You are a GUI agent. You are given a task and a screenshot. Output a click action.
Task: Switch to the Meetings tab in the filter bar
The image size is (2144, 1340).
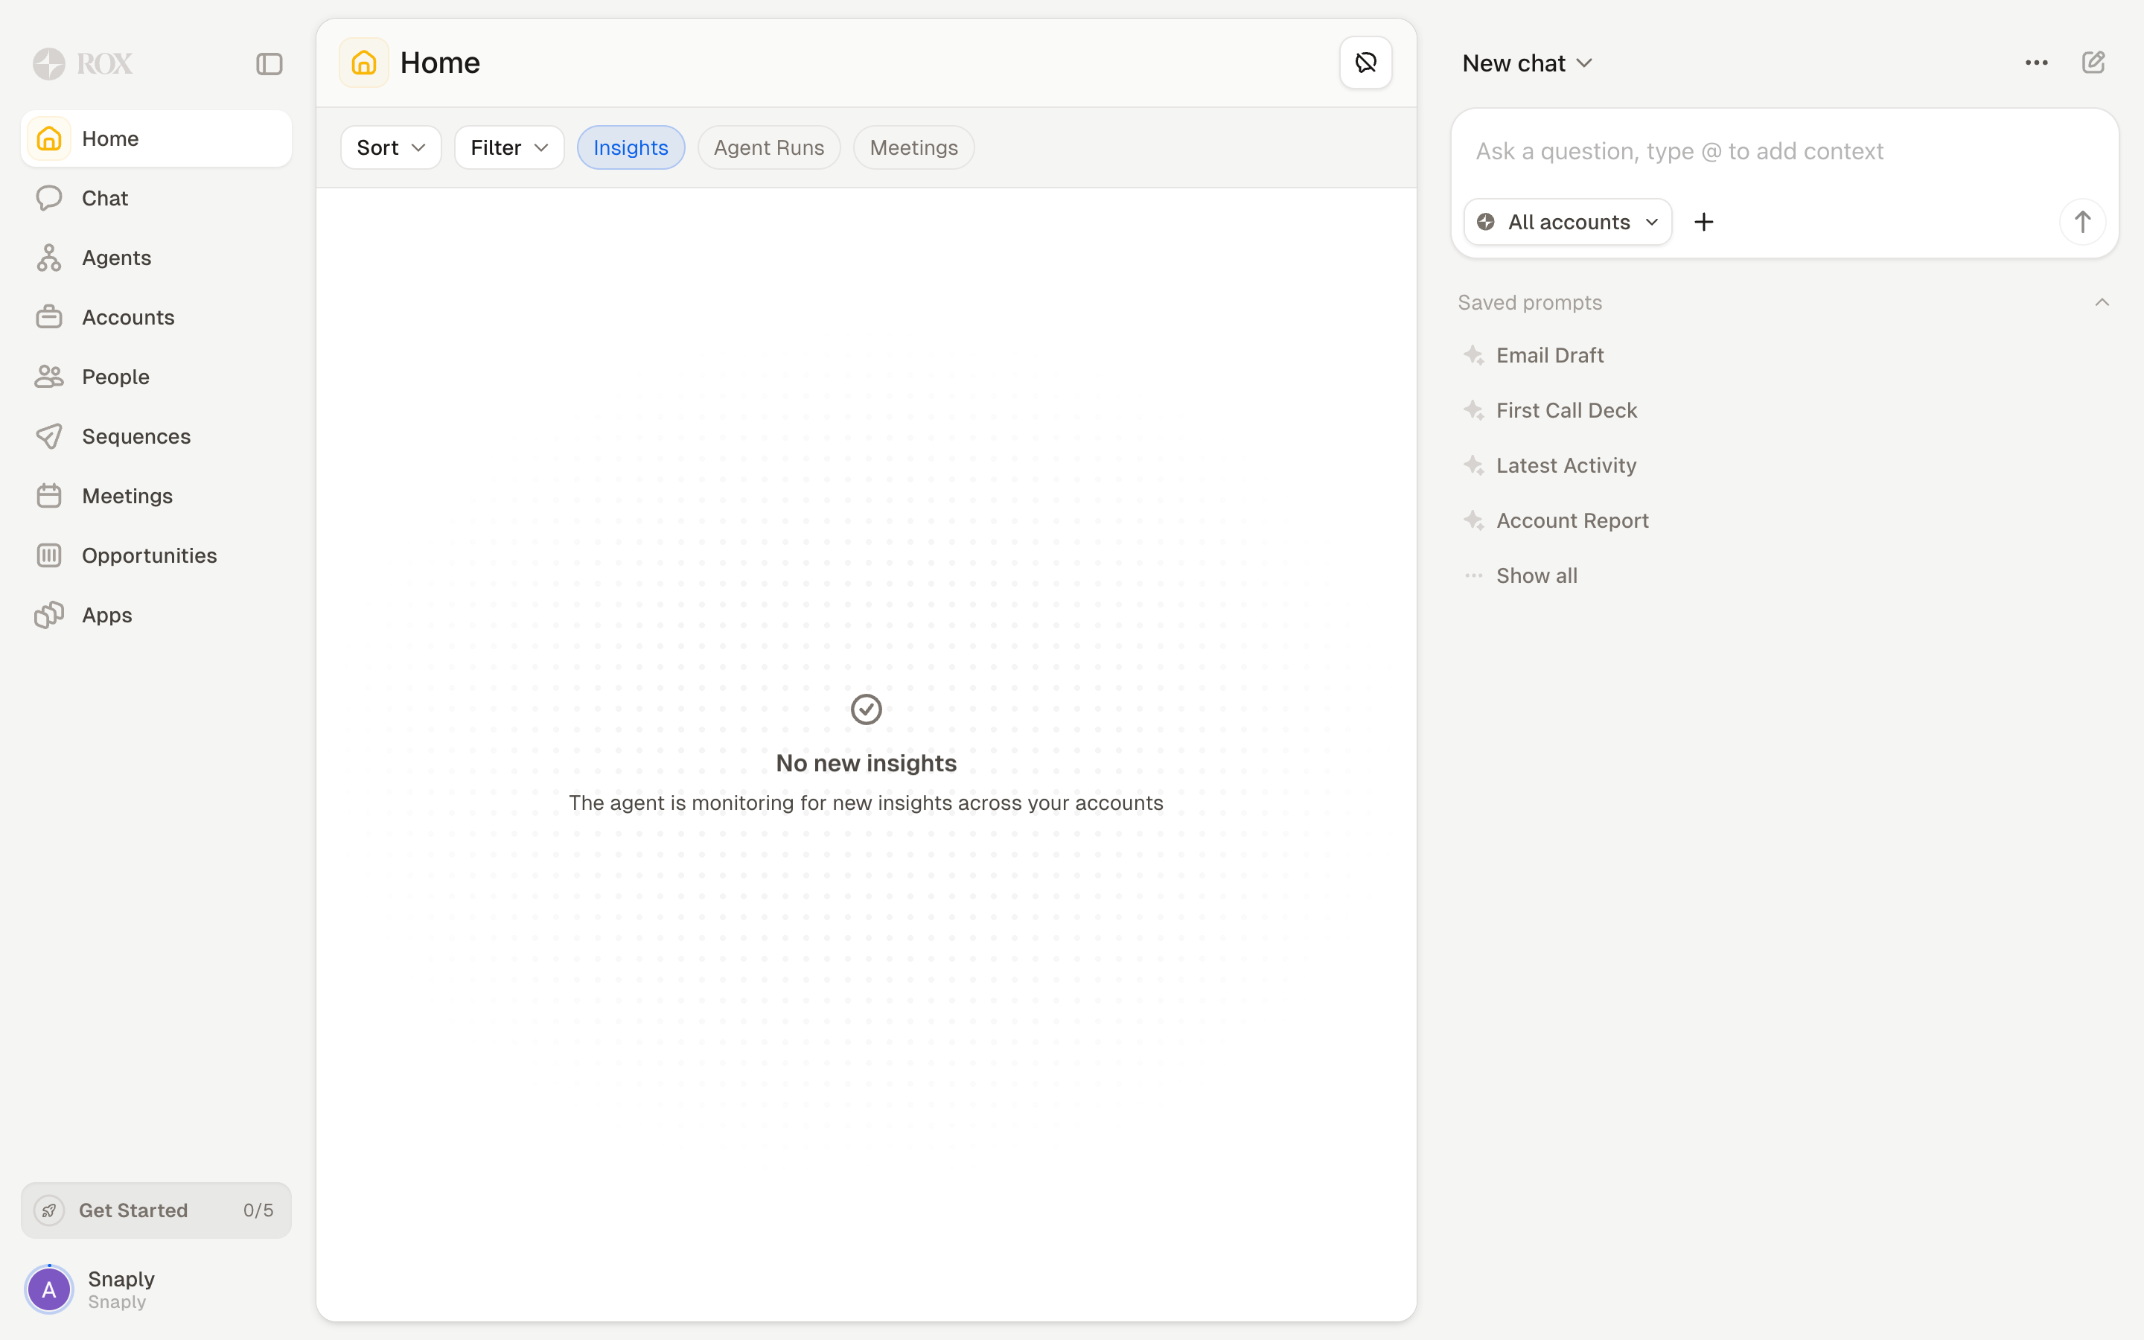pos(913,147)
